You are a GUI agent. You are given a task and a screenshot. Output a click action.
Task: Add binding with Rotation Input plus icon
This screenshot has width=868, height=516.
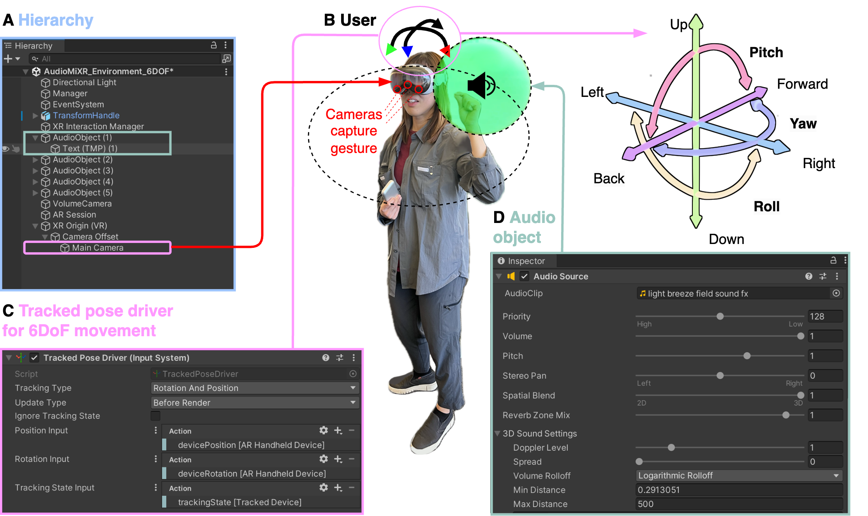tap(338, 459)
